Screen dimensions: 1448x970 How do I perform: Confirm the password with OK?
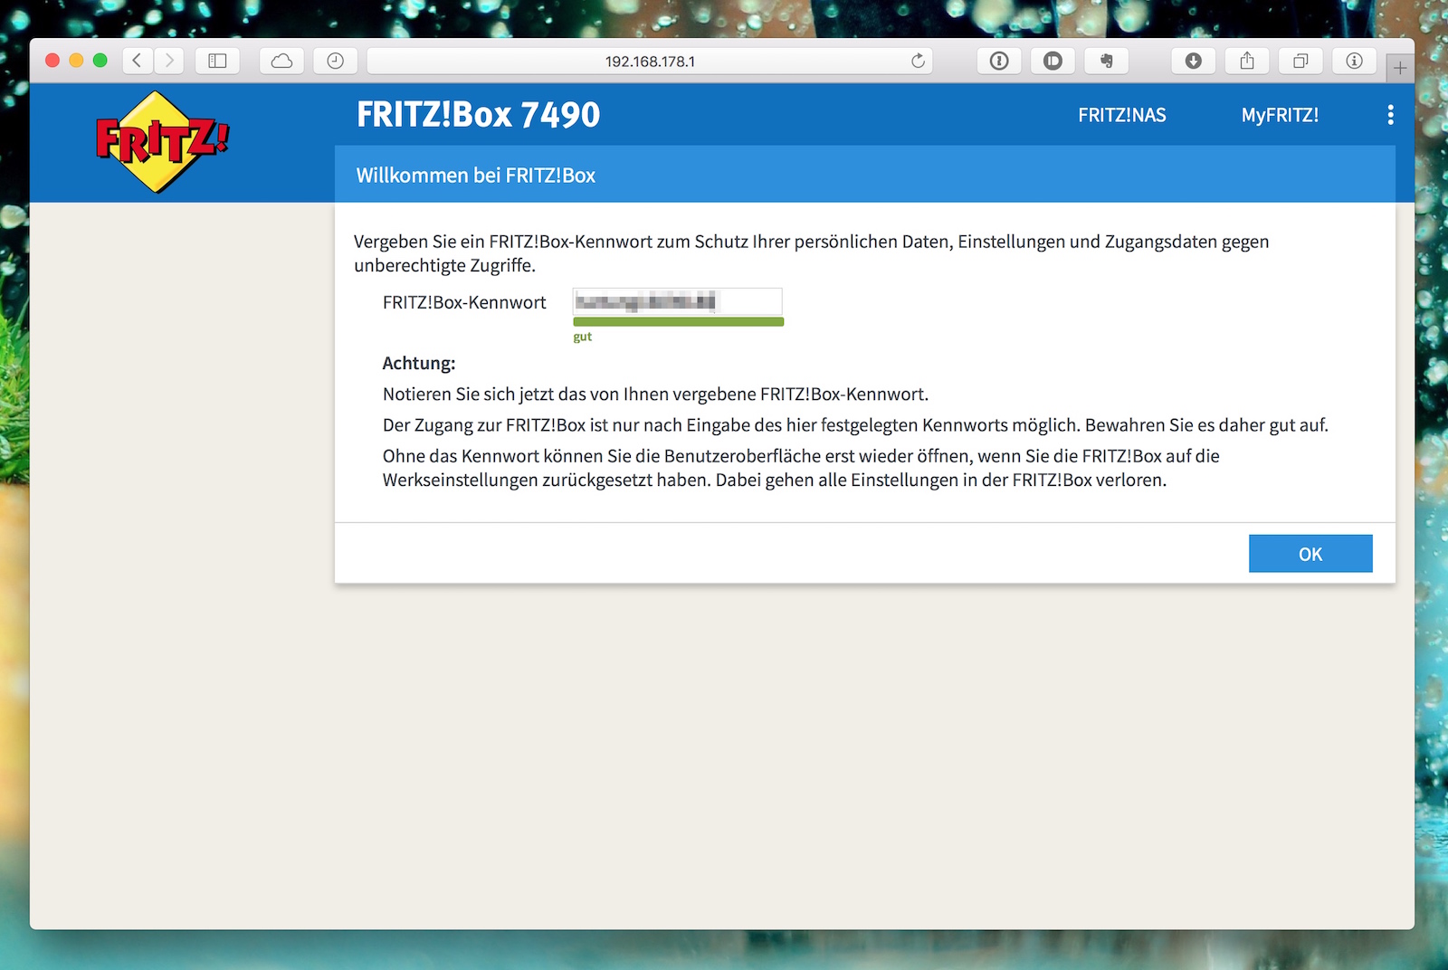1310,554
